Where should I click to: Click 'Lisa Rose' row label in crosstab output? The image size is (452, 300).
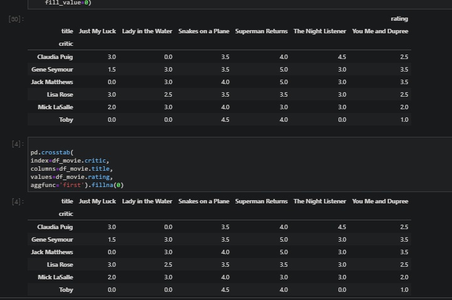[x=60, y=265]
